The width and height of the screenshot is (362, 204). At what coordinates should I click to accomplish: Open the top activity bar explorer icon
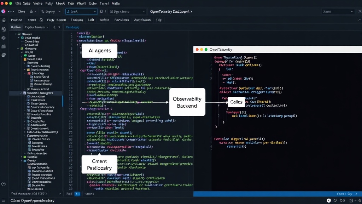[x=4, y=20]
